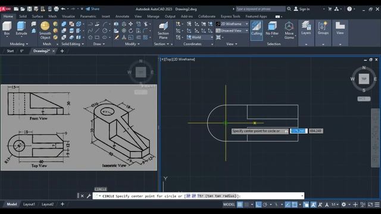The image size is (381, 214).
Task: Open annotation scale 1:1 dropdown
Action: click(x=335, y=204)
